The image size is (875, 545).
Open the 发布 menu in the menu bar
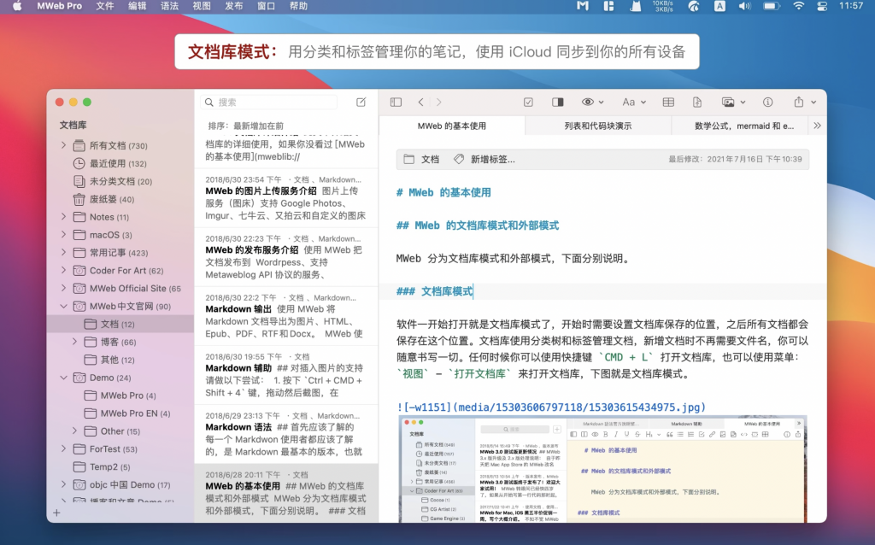point(232,6)
